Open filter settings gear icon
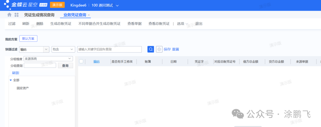The width and height of the screenshot is (321, 127). pyautogui.click(x=159, y=49)
